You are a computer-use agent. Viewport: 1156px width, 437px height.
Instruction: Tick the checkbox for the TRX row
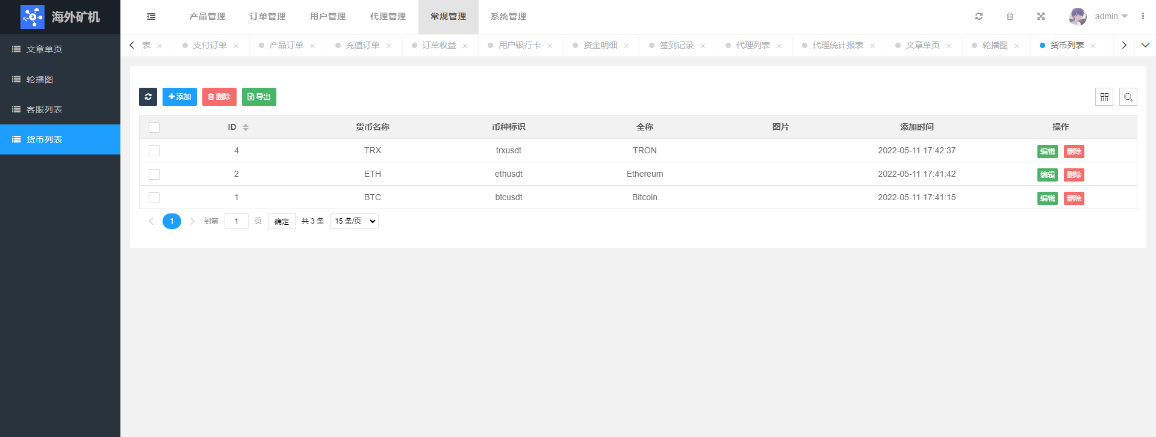tap(154, 151)
